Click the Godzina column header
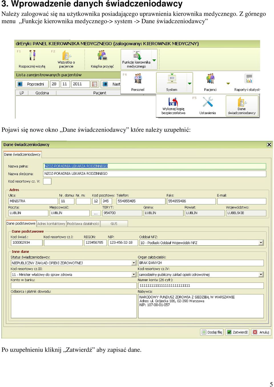 [42, 93]
